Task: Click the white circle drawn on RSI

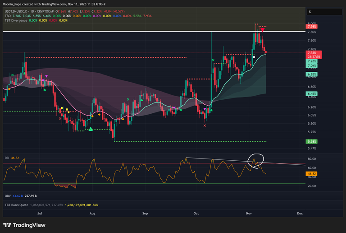Action: [x=256, y=160]
